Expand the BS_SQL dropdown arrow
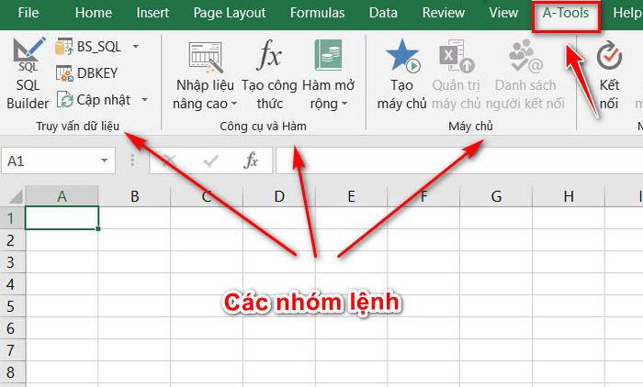This screenshot has width=643, height=387. 136,47
